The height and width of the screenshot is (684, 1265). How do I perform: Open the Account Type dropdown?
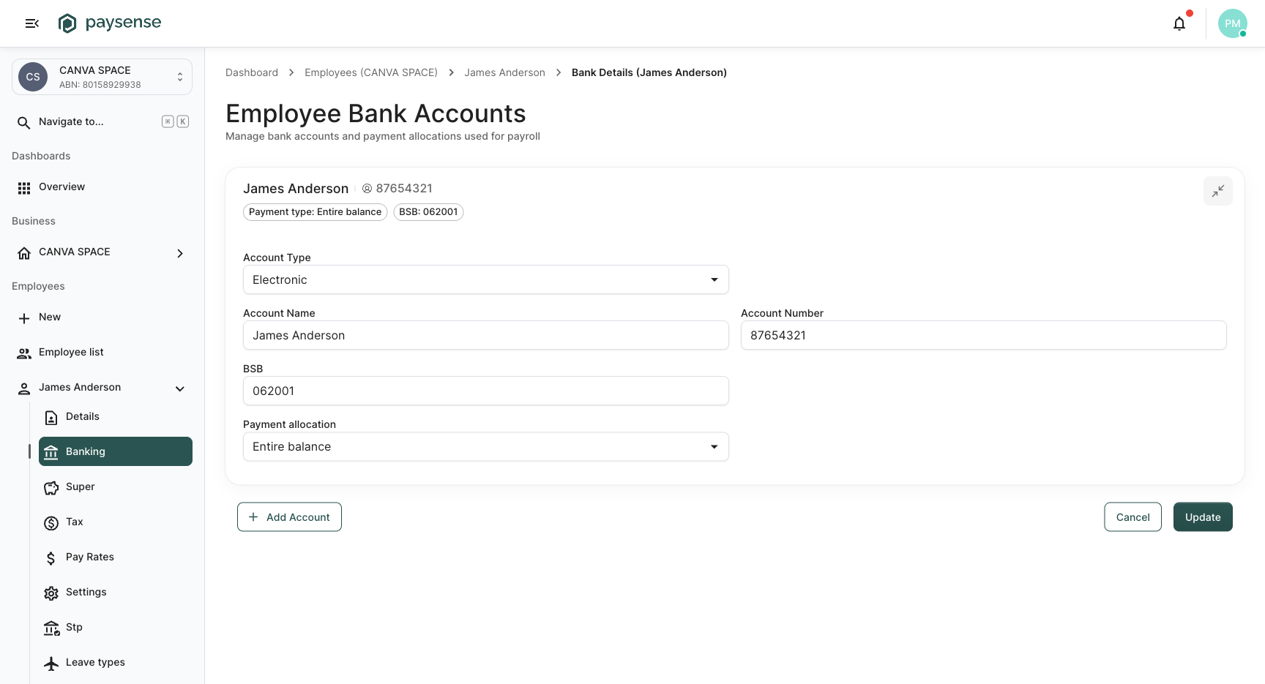click(486, 279)
